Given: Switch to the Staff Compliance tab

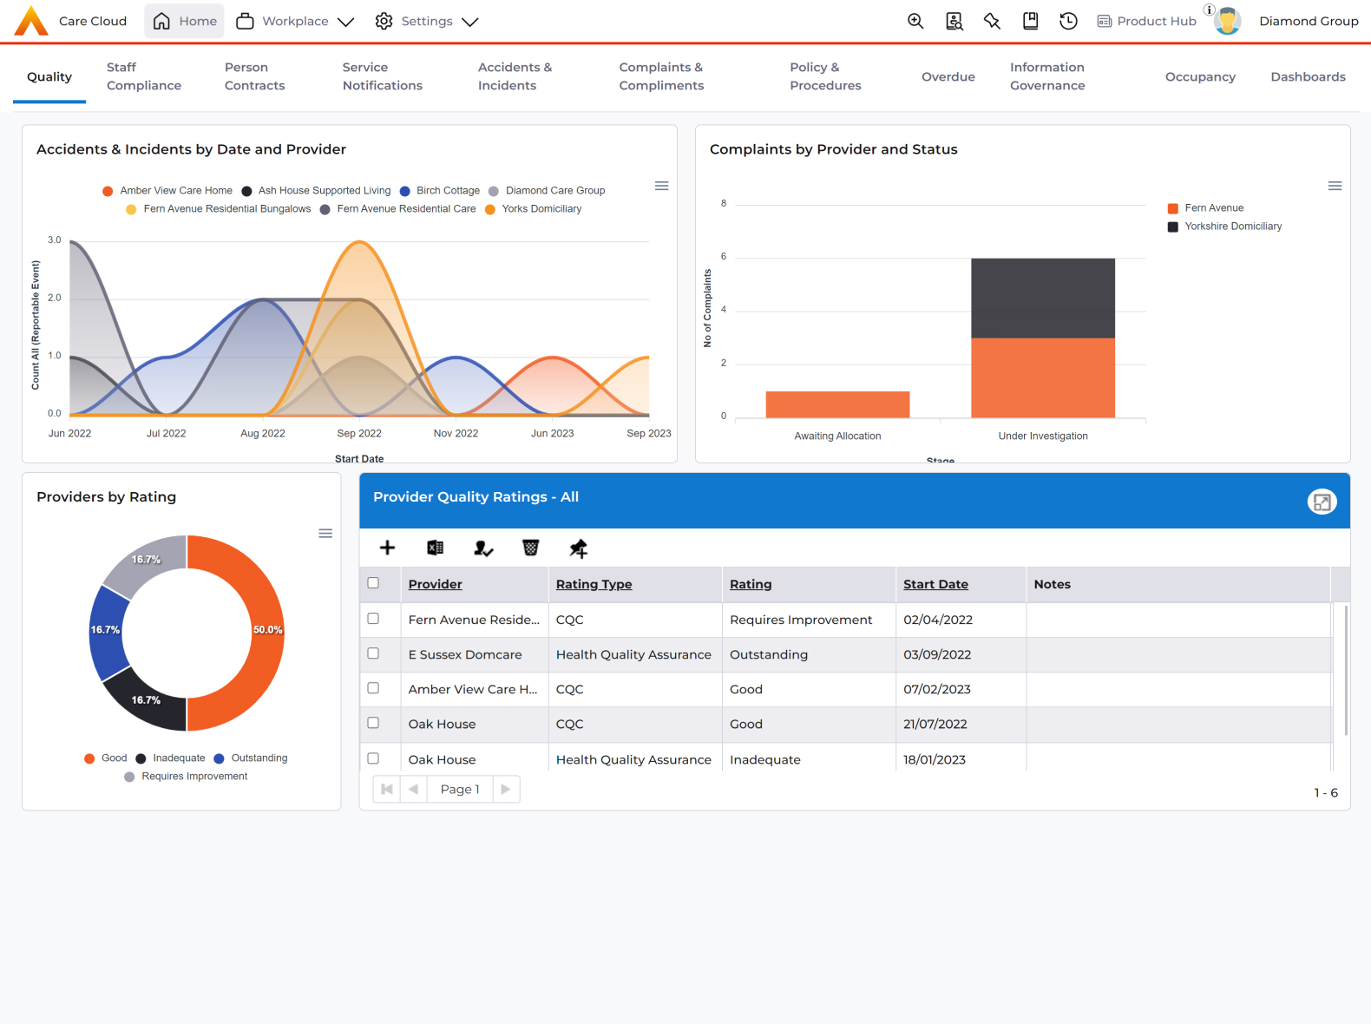Looking at the screenshot, I should coord(144,76).
